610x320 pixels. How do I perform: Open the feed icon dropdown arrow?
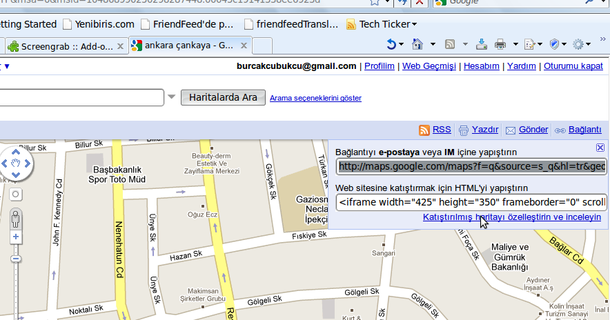(x=465, y=44)
